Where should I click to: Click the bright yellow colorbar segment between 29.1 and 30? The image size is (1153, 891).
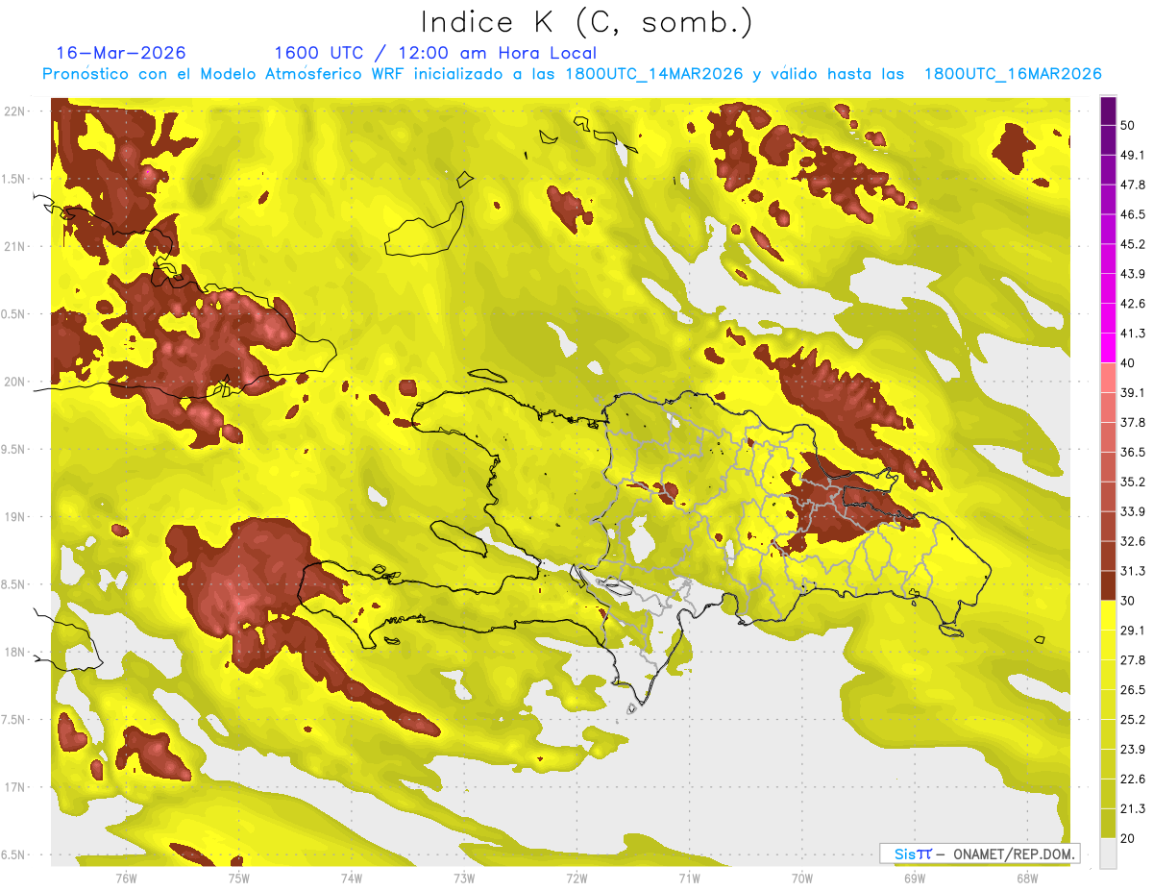pyautogui.click(x=1109, y=616)
